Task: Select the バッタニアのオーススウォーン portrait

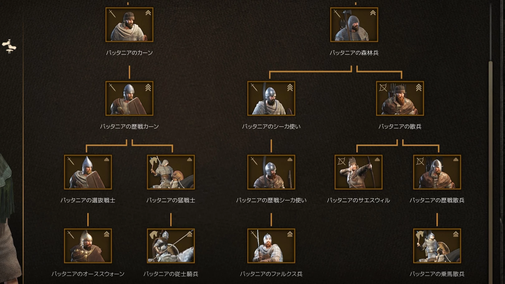Action: [x=88, y=246]
